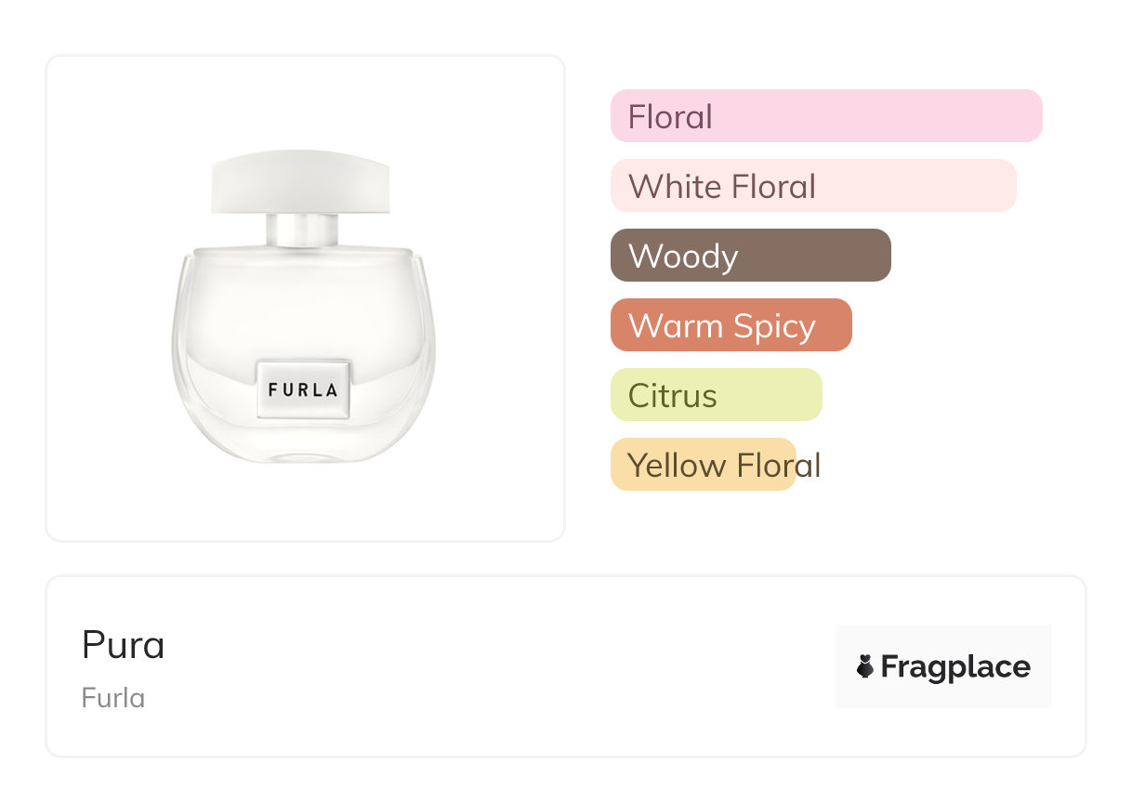Image resolution: width=1132 pixels, height=803 pixels.
Task: Select the green Citrus accord bar
Action: (716, 395)
